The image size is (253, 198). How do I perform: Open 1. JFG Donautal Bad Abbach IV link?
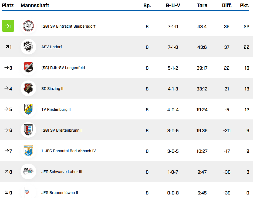68,151
